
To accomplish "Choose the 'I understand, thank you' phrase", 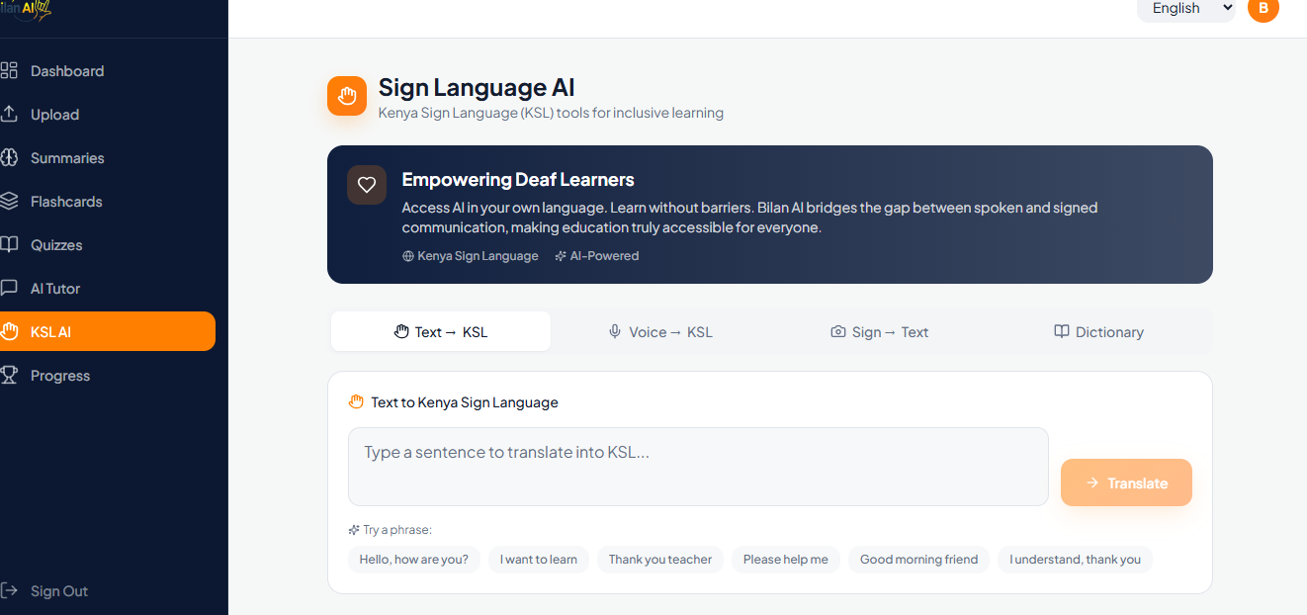I will click(x=1075, y=560).
